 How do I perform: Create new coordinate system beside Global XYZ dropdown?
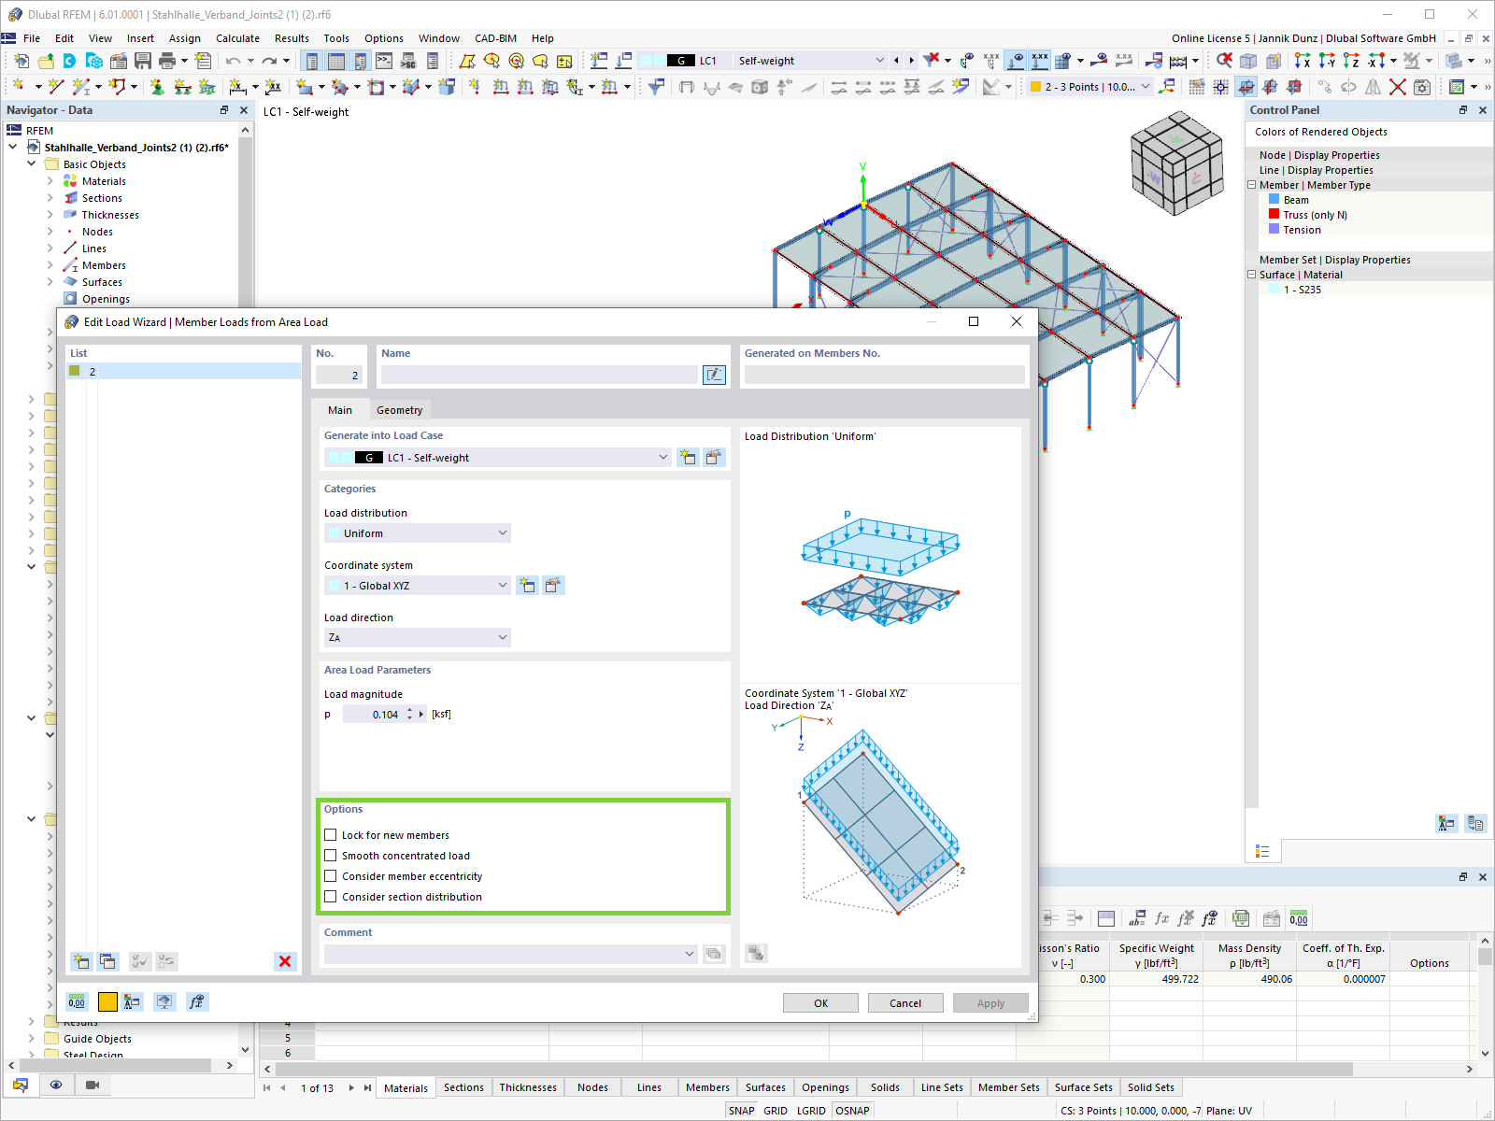527,585
